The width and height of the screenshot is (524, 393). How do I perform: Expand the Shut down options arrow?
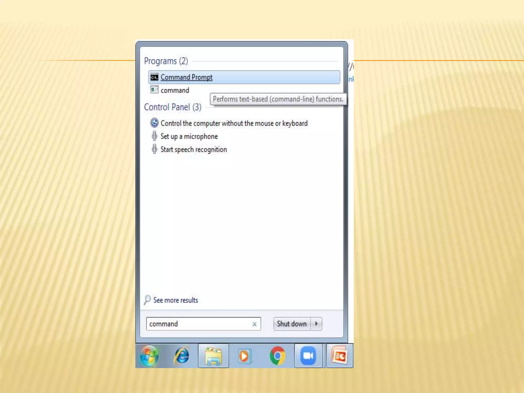coord(316,324)
